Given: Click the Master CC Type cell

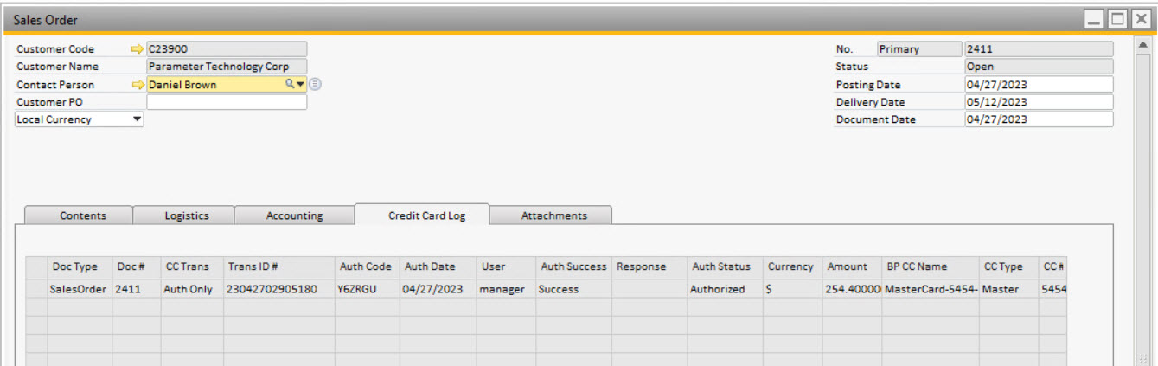Looking at the screenshot, I should [x=1009, y=289].
